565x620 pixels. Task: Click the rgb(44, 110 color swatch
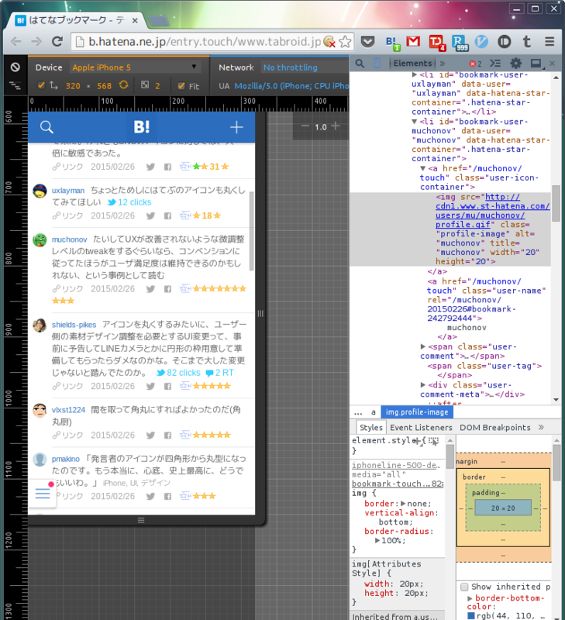tap(471, 615)
